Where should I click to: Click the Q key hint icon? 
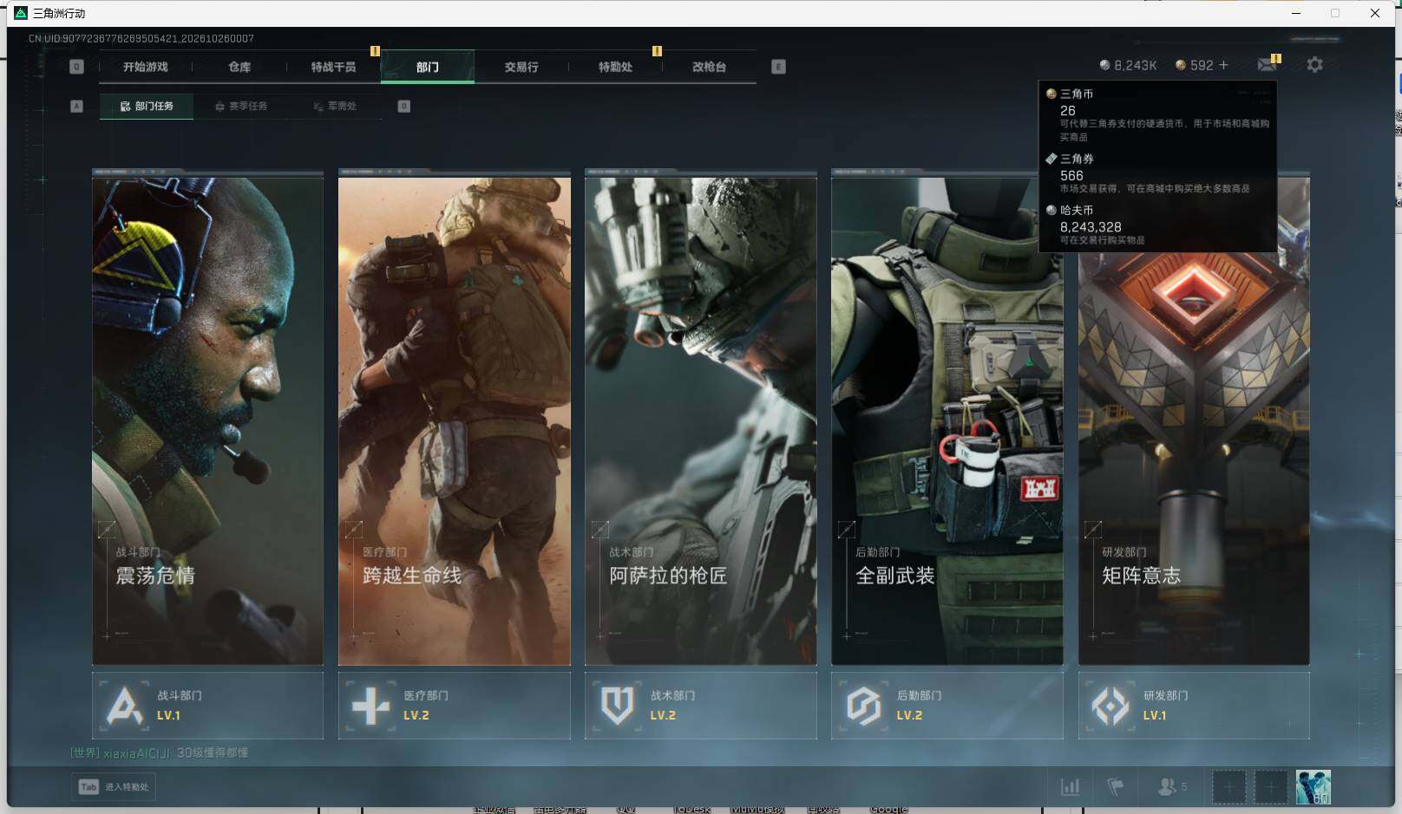(x=76, y=67)
